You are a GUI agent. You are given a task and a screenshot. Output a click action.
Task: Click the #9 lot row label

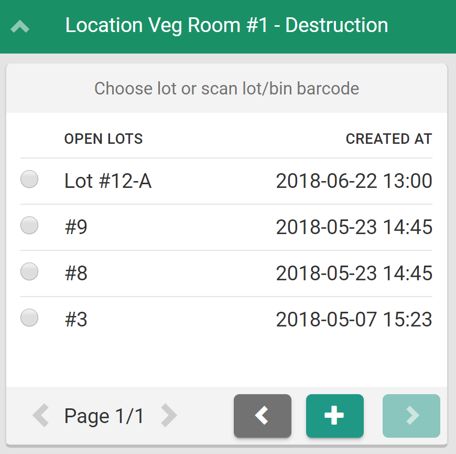[76, 228]
